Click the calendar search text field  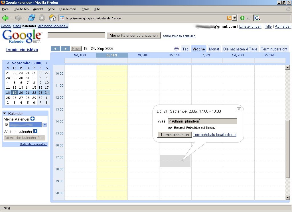click(x=76, y=35)
